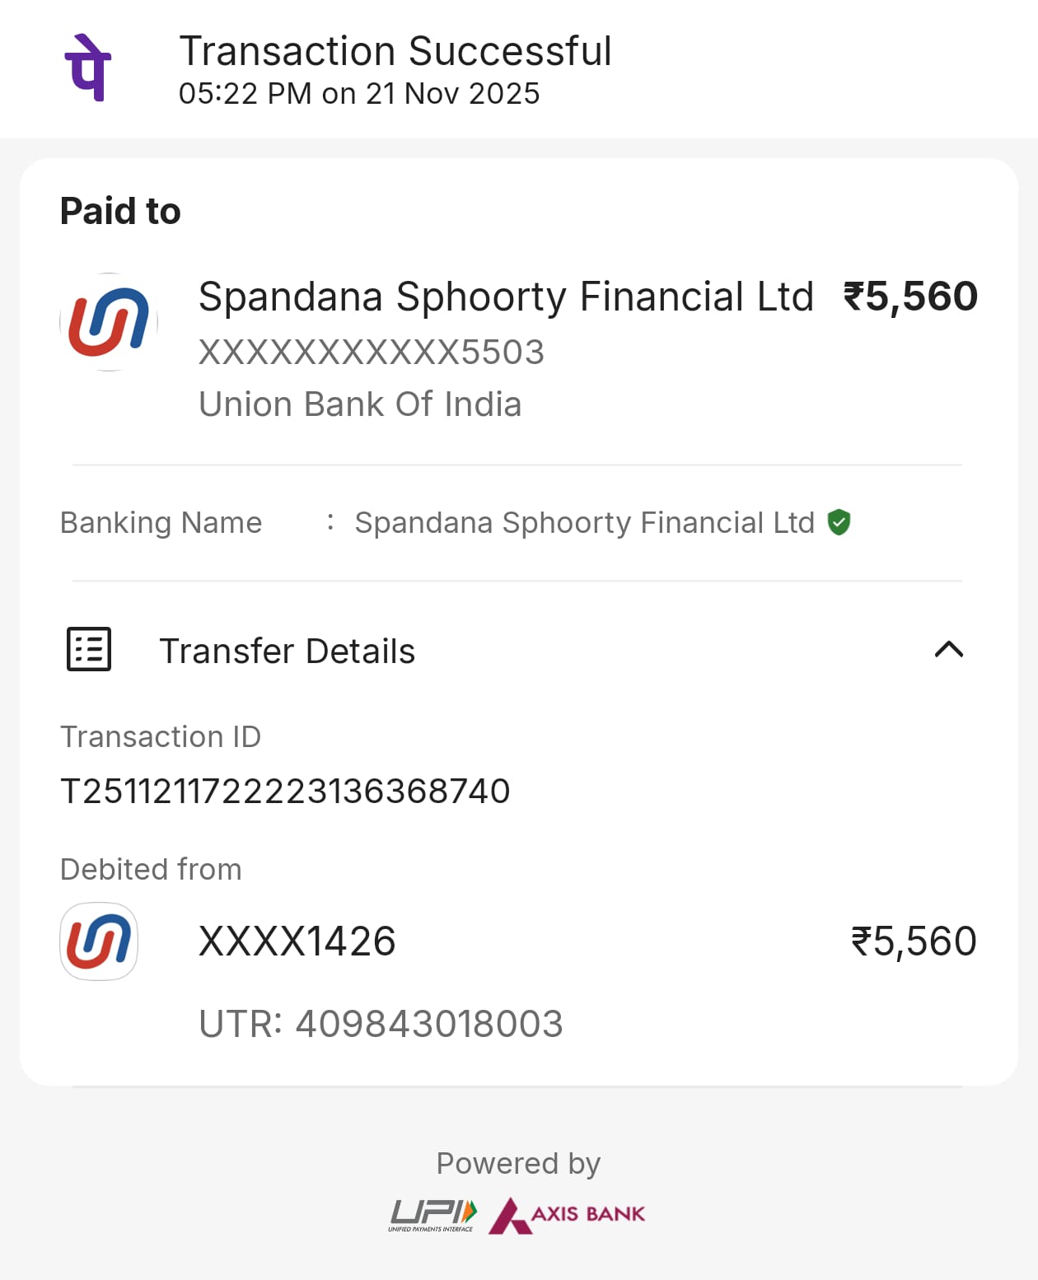
Task: Click the Union Bank payee logo
Action: click(x=109, y=322)
